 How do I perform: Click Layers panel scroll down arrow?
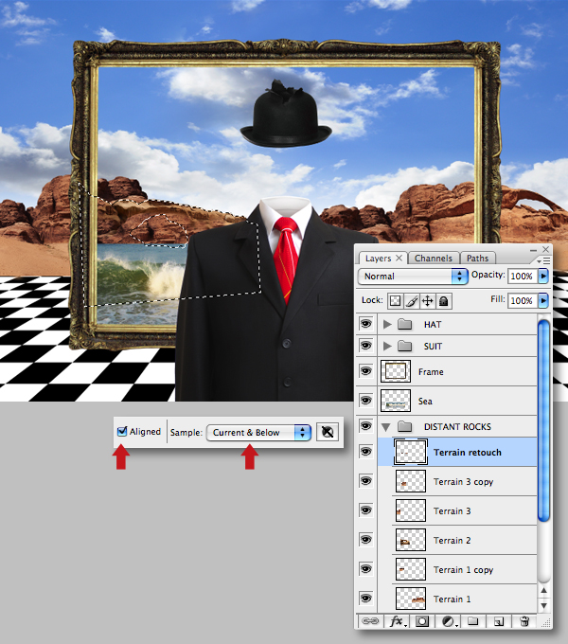543,606
